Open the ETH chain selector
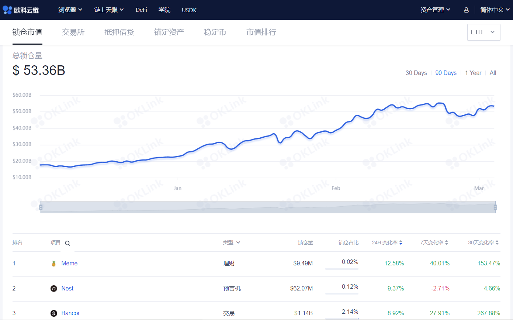This screenshot has height=320, width=513. tap(483, 32)
